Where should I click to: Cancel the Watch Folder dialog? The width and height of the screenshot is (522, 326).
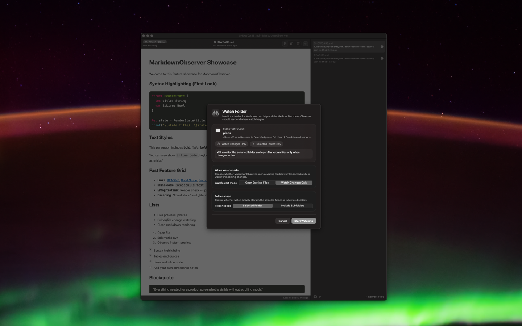coord(282,221)
